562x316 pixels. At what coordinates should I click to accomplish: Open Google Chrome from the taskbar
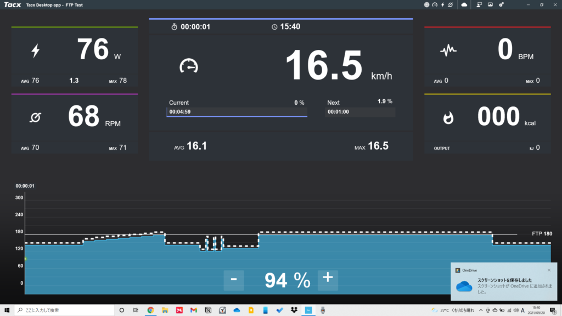[150, 310]
